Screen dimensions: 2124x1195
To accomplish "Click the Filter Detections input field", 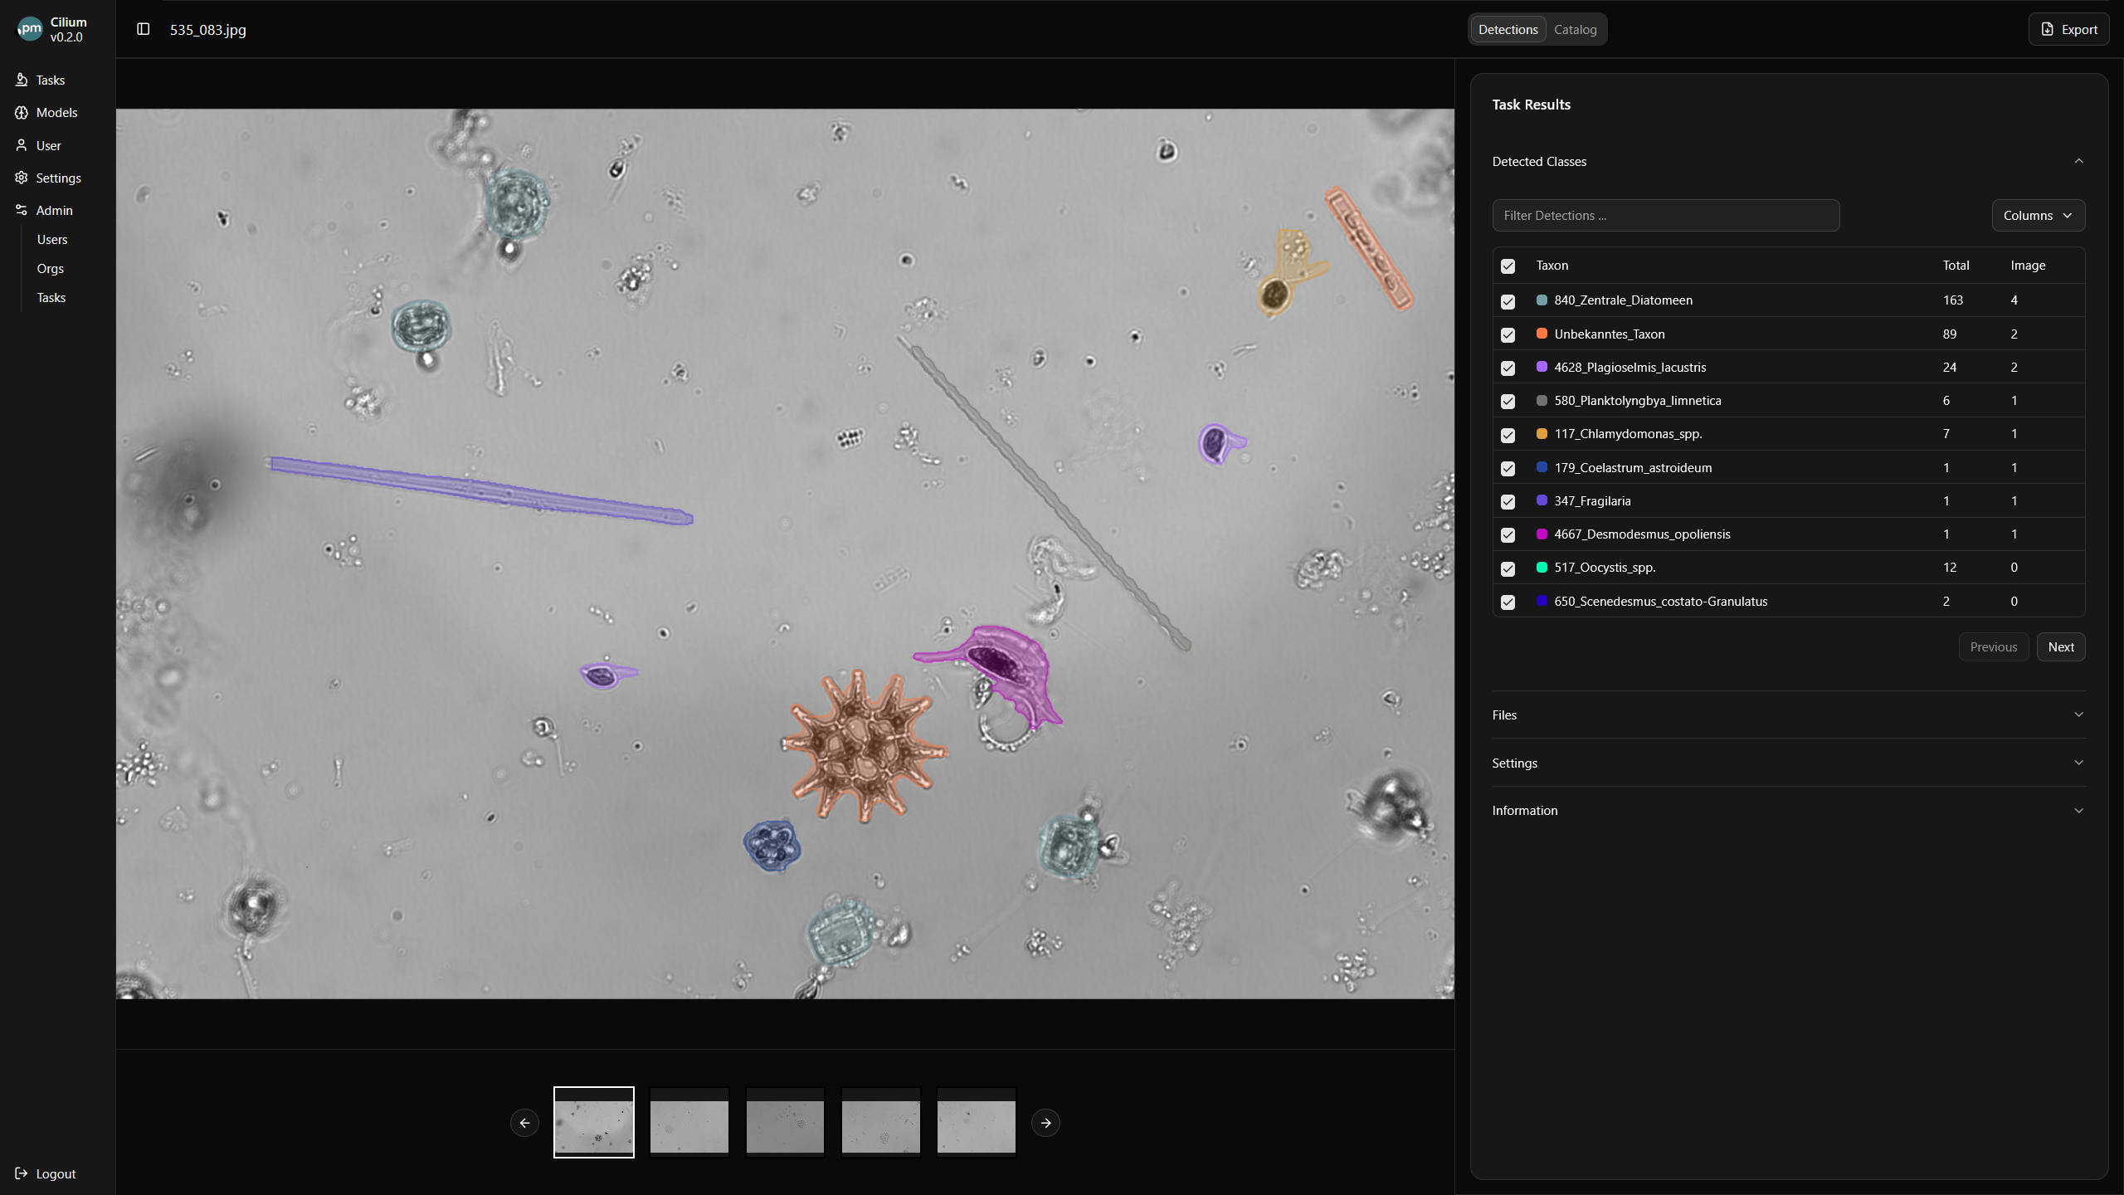I will 1665,216.
